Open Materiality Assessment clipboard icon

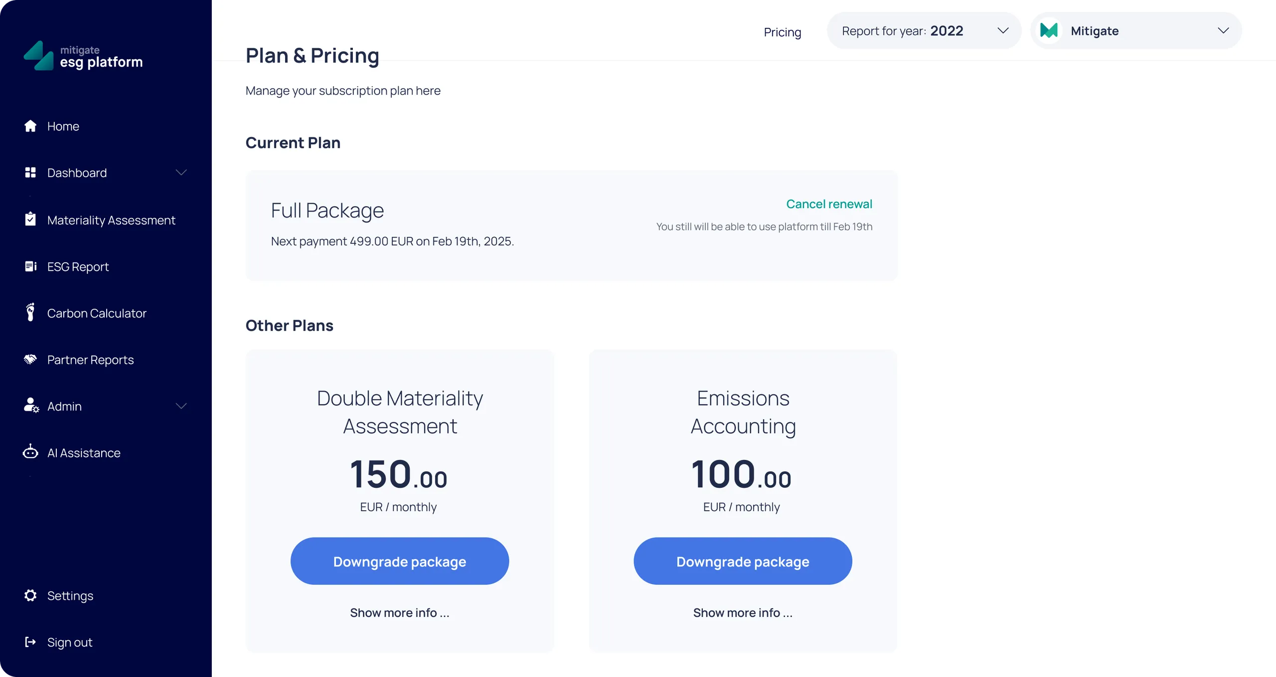(x=30, y=219)
